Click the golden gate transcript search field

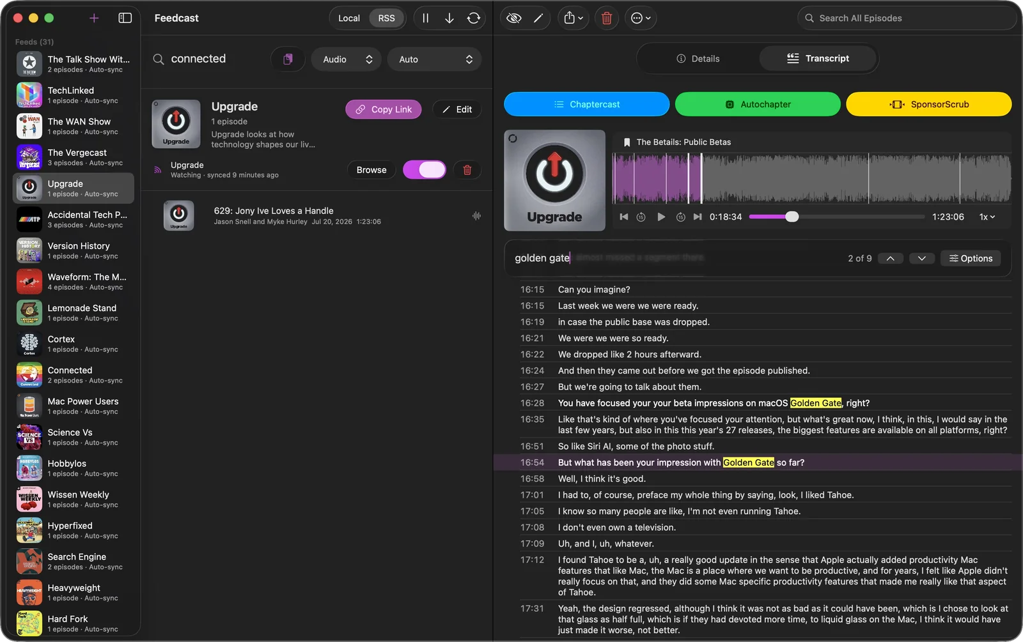(675, 258)
